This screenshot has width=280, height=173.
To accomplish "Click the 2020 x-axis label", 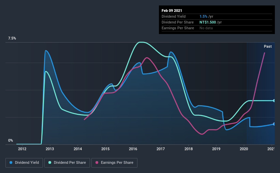I will [244, 149].
